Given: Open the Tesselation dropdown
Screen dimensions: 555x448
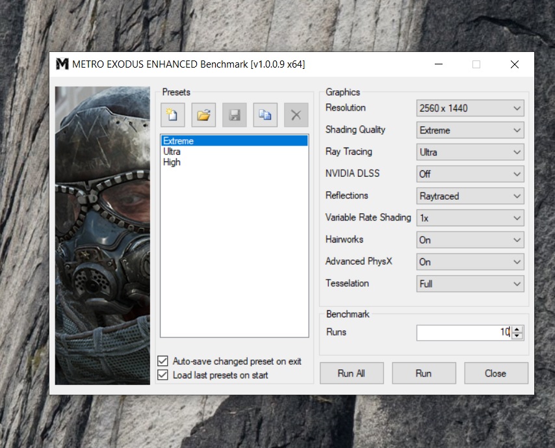Looking at the screenshot, I should 470,283.
